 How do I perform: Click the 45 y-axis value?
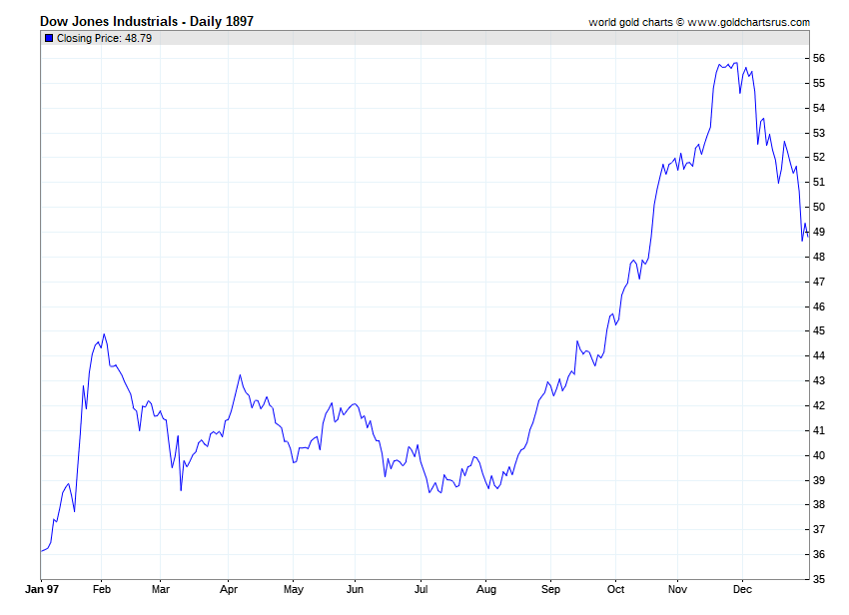tap(819, 330)
